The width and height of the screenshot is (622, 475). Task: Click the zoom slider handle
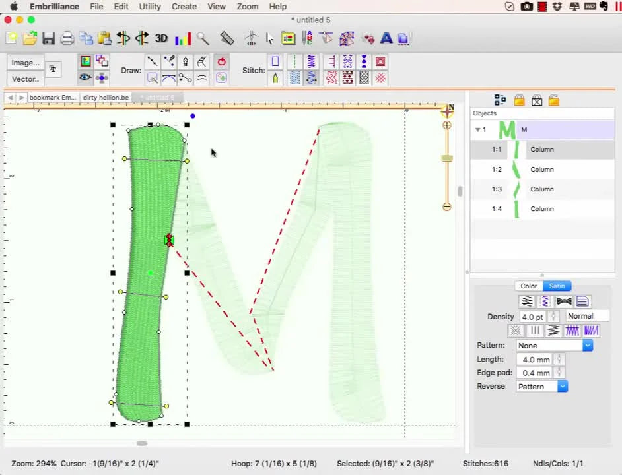tap(447, 158)
